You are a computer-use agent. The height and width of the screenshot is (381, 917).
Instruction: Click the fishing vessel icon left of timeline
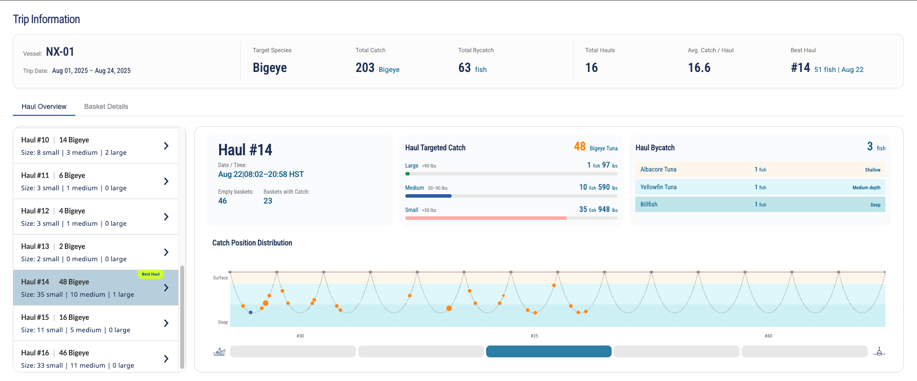pyautogui.click(x=219, y=351)
